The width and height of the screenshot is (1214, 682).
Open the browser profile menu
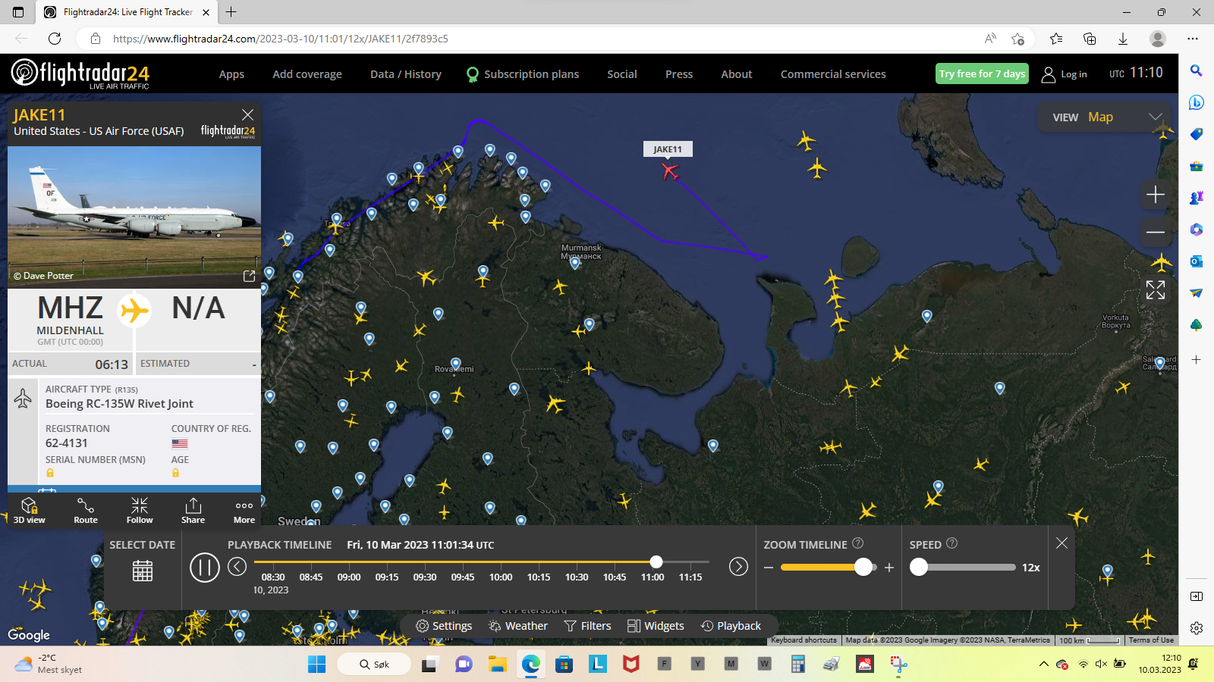click(1158, 39)
